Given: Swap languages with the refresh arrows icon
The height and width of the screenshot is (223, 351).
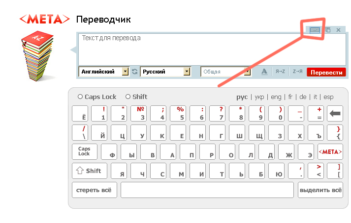Looking at the screenshot, I should click(134, 72).
